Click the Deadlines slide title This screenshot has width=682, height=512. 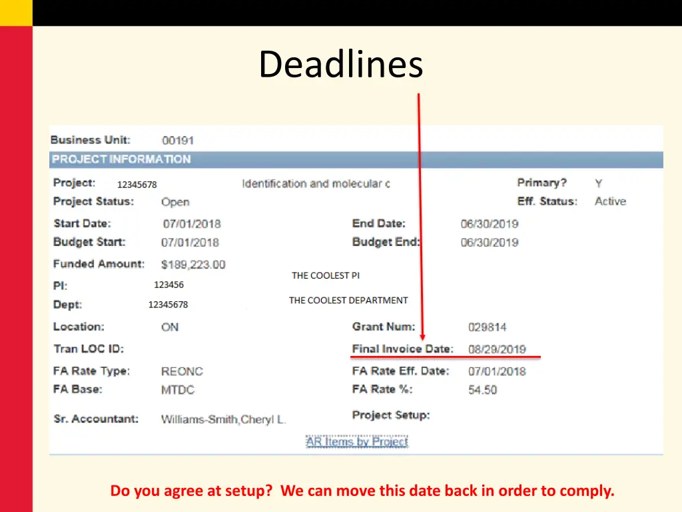[x=340, y=64]
